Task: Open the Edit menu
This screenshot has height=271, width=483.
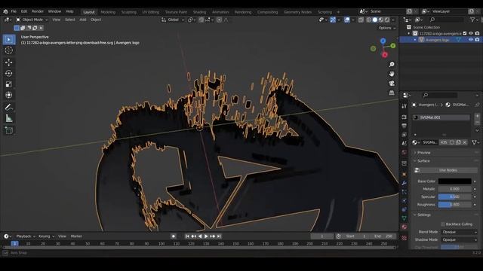Action: (x=24, y=11)
